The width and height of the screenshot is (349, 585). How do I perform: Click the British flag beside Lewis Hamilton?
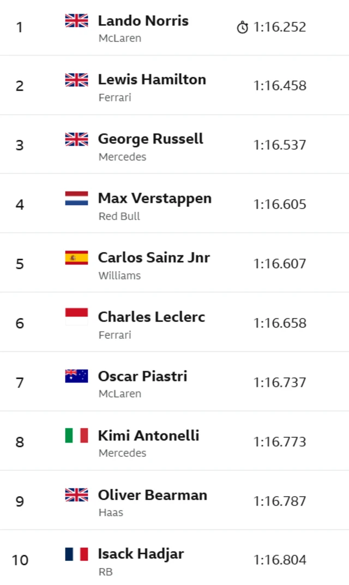tap(76, 80)
